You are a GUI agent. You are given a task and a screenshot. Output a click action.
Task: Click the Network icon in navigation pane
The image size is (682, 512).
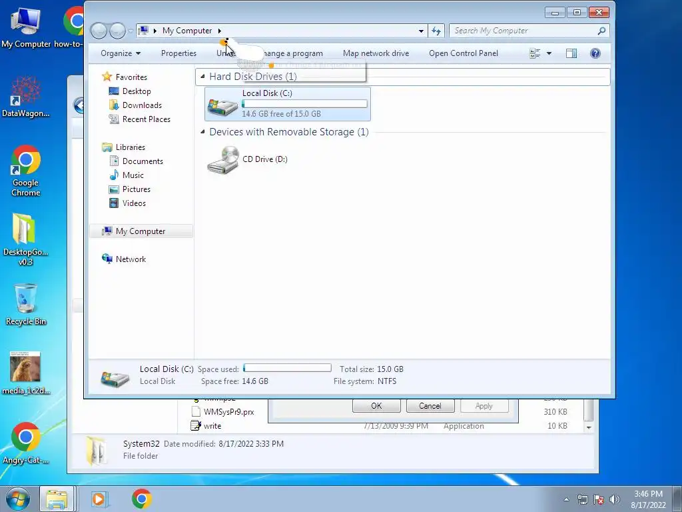(x=107, y=259)
